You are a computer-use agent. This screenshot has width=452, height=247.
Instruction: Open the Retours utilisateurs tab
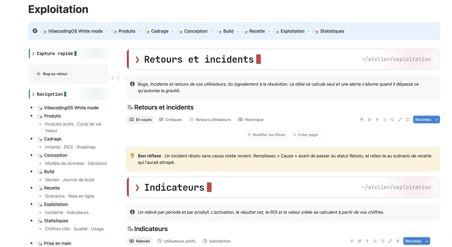click(210, 120)
